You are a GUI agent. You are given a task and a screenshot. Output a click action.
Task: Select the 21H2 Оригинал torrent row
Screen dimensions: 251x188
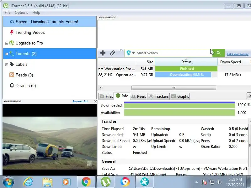[174, 75]
